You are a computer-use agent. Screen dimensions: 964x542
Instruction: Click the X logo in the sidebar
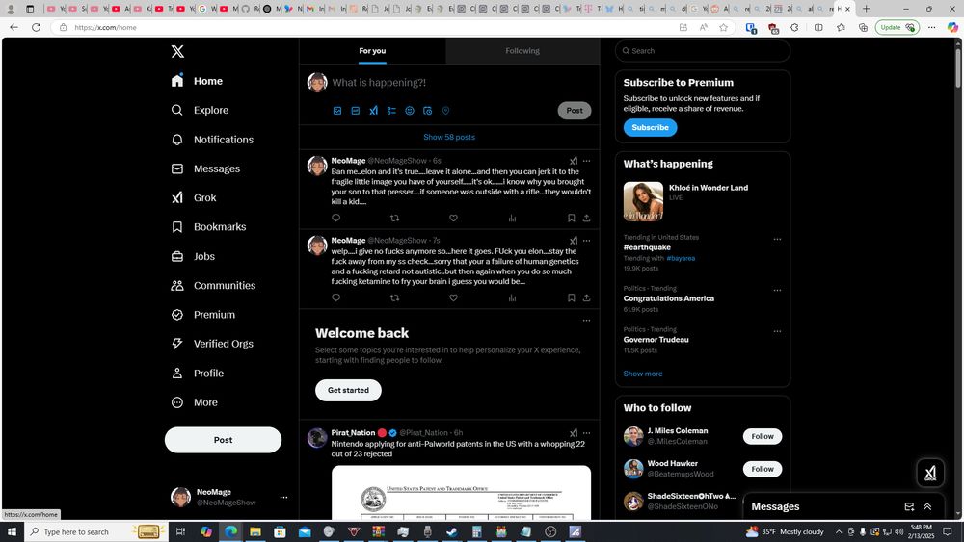[177, 52]
